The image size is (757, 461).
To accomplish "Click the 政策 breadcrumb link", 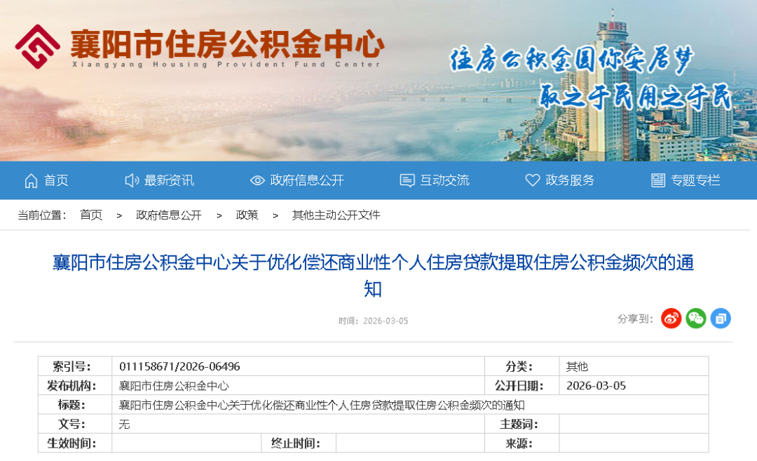I will (247, 215).
